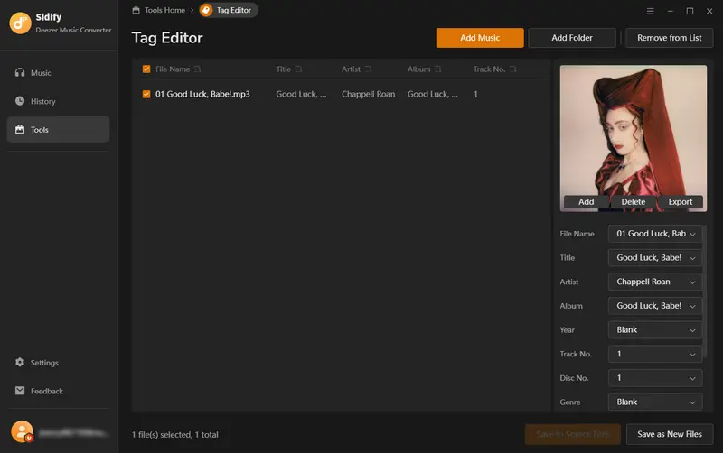
Task: Click Remove from List button
Action: pos(669,38)
